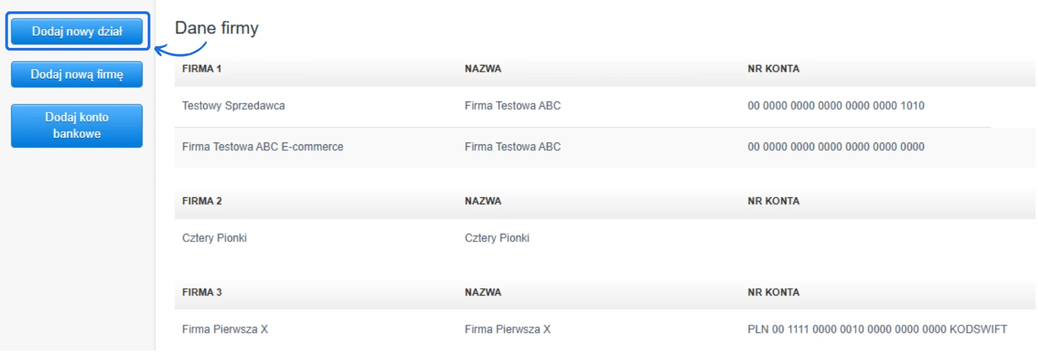Click Czтery Pionki in the NAZWA column

pos(497,238)
